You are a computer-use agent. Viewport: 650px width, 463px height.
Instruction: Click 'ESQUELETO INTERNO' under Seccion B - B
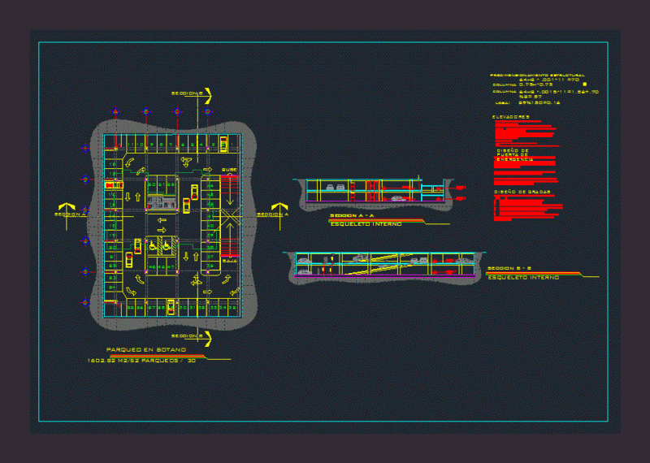click(523, 277)
